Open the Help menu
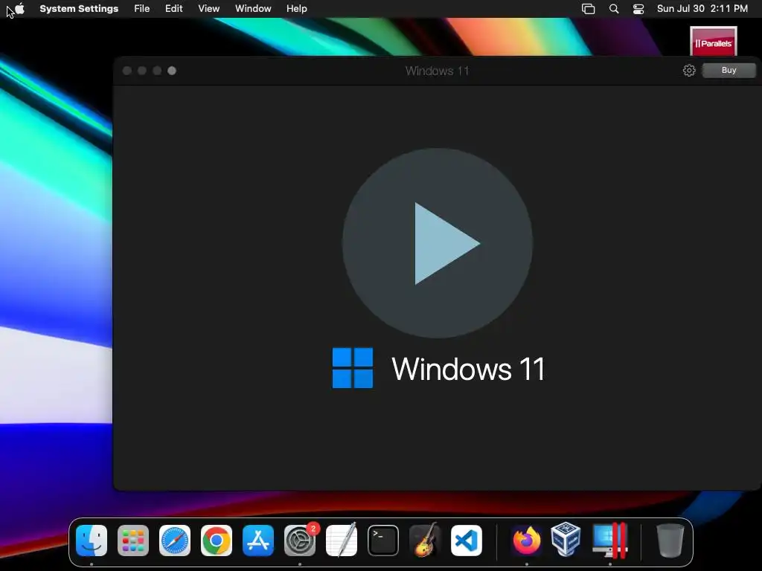 tap(296, 8)
